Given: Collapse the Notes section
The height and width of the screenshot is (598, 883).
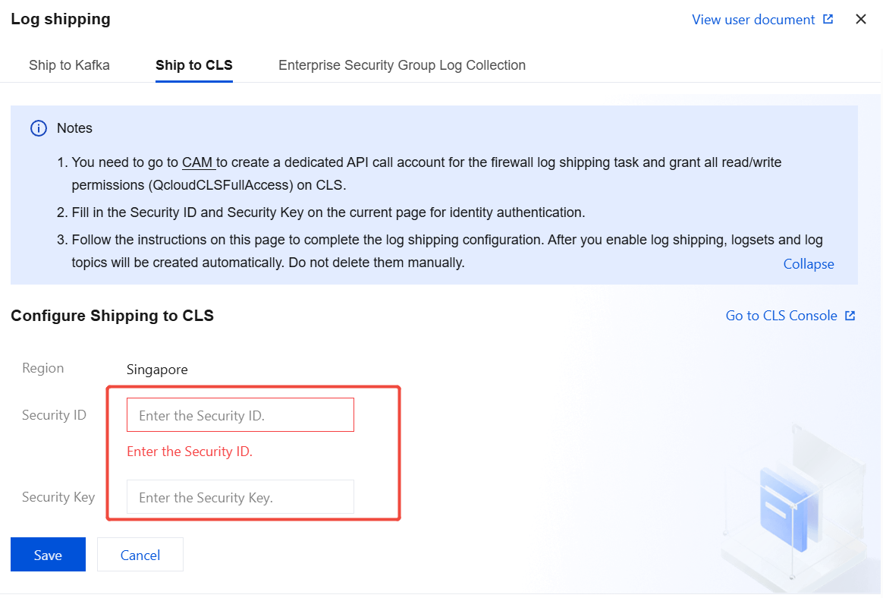Looking at the screenshot, I should (808, 264).
